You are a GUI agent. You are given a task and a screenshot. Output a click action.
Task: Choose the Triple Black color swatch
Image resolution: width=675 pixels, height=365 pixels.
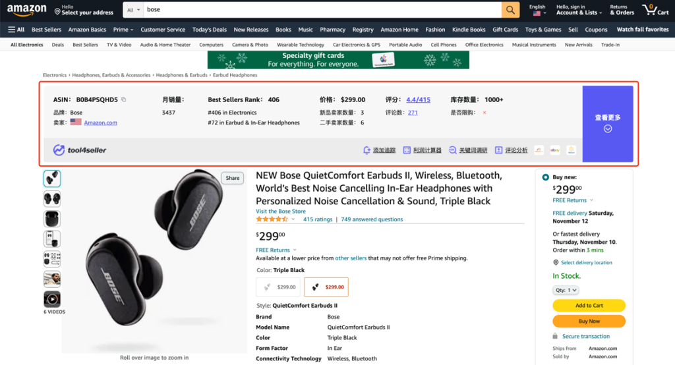point(326,287)
